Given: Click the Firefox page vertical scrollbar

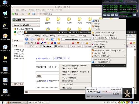Looking at the screenshot, I should point(135,69).
